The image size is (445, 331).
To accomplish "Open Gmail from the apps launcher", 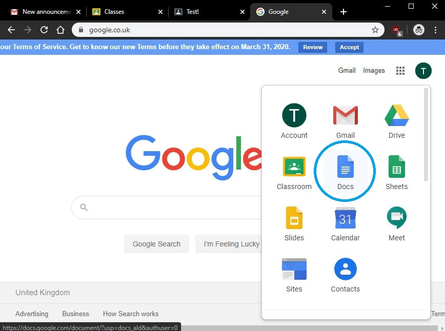I will (345, 120).
